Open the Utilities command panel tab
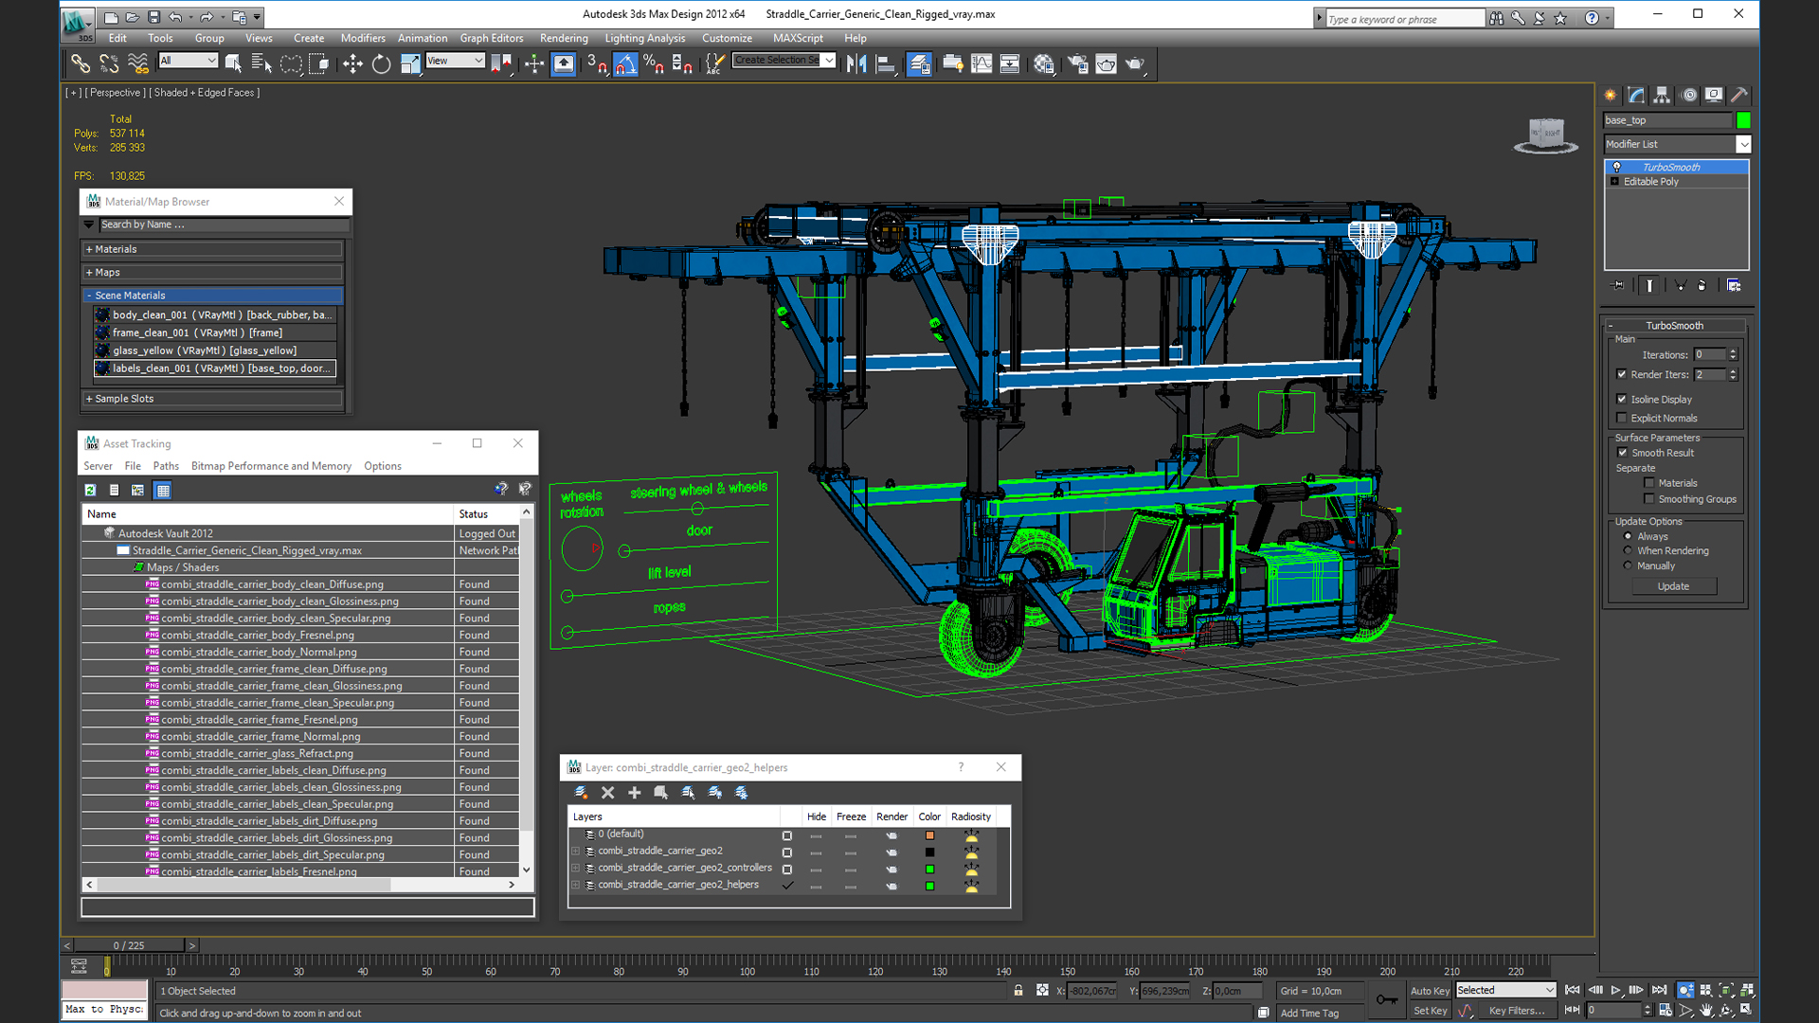 pos(1739,95)
